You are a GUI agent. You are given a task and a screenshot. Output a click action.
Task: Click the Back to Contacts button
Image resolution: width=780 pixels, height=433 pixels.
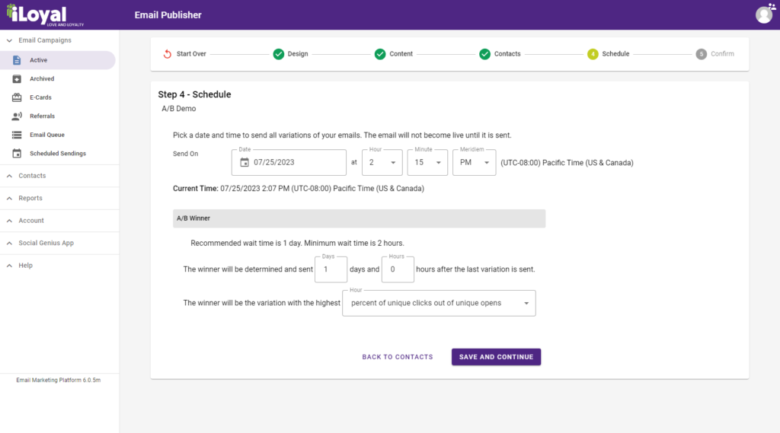click(398, 357)
